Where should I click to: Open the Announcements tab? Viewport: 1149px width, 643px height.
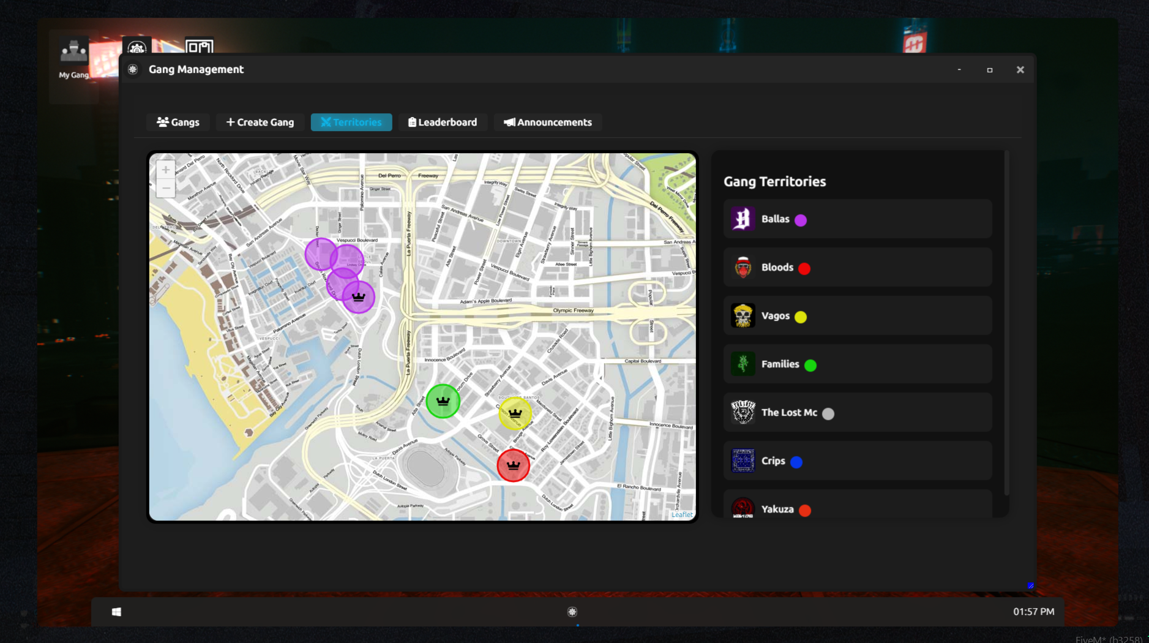coord(548,122)
